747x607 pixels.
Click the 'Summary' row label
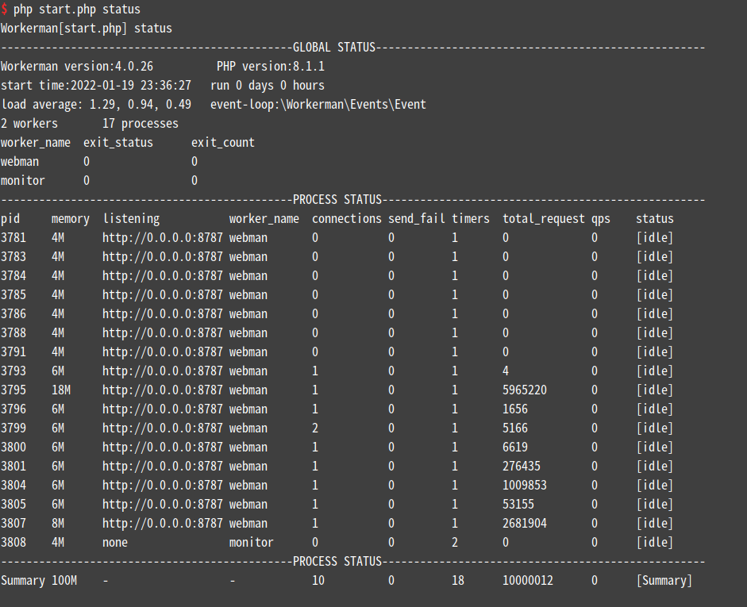(x=23, y=581)
